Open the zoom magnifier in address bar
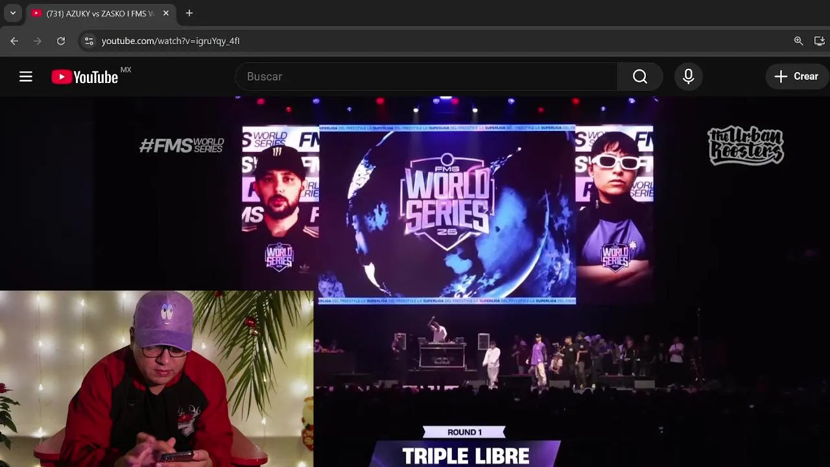830x467 pixels. tap(798, 41)
